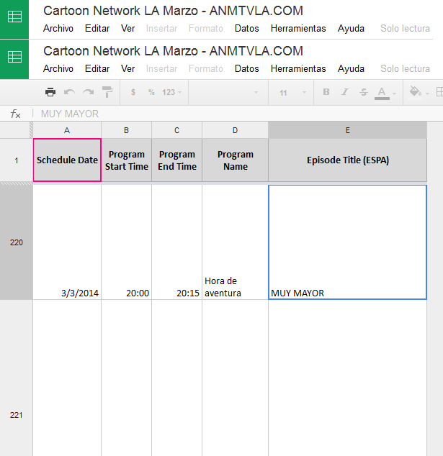This screenshot has height=456, width=443.
Task: Click the Print icon in the toolbar
Action: coord(50,92)
